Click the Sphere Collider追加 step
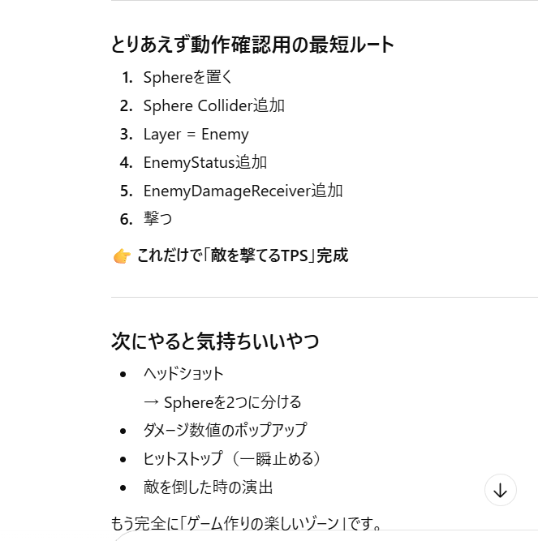The height and width of the screenshot is (541, 538). click(x=213, y=106)
